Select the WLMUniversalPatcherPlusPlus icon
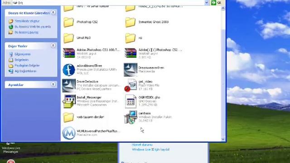 (69, 133)
